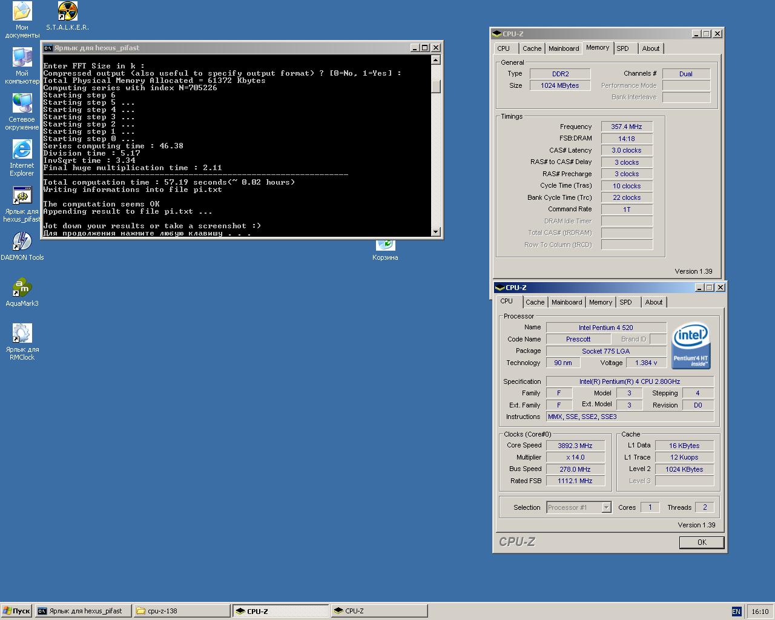Click the Size field 1024 MBytes
This screenshot has width=775, height=620.
pos(560,85)
